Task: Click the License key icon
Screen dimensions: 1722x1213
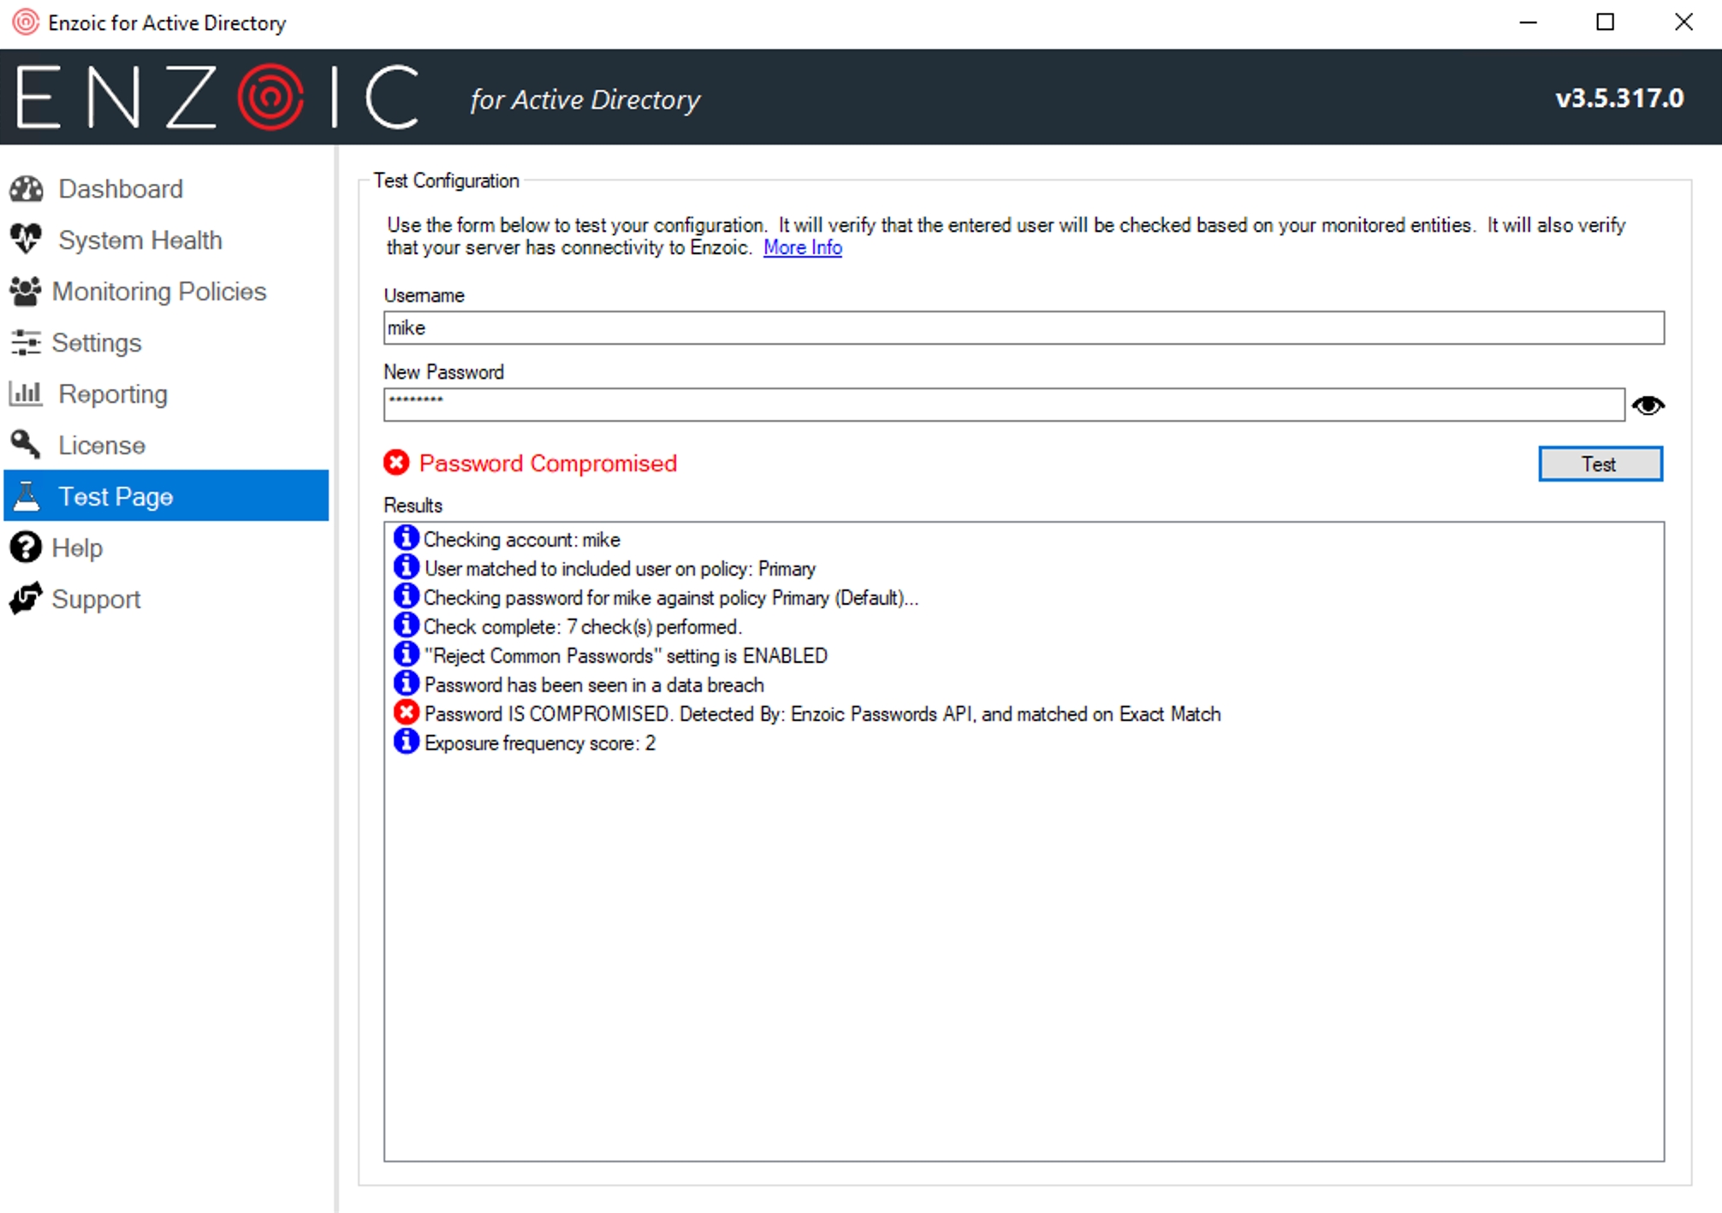Action: (x=25, y=445)
